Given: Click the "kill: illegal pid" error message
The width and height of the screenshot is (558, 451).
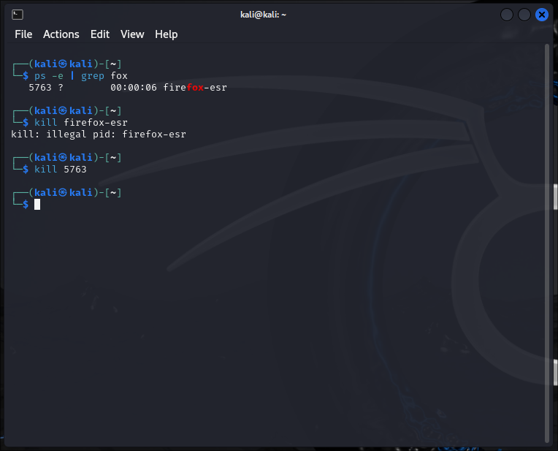Looking at the screenshot, I should coord(64,134).
